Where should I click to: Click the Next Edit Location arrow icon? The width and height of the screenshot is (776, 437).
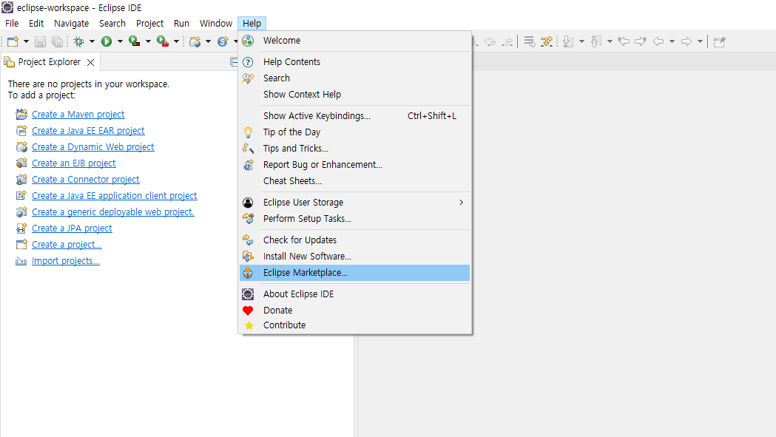tap(641, 41)
